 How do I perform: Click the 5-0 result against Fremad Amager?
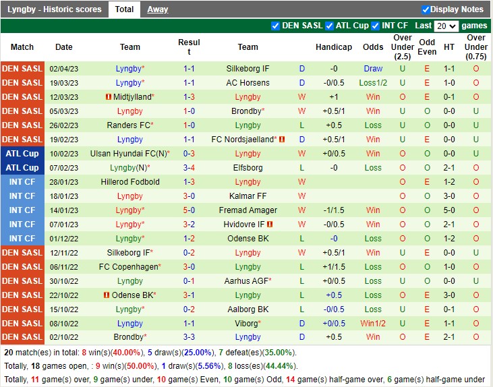189,210
